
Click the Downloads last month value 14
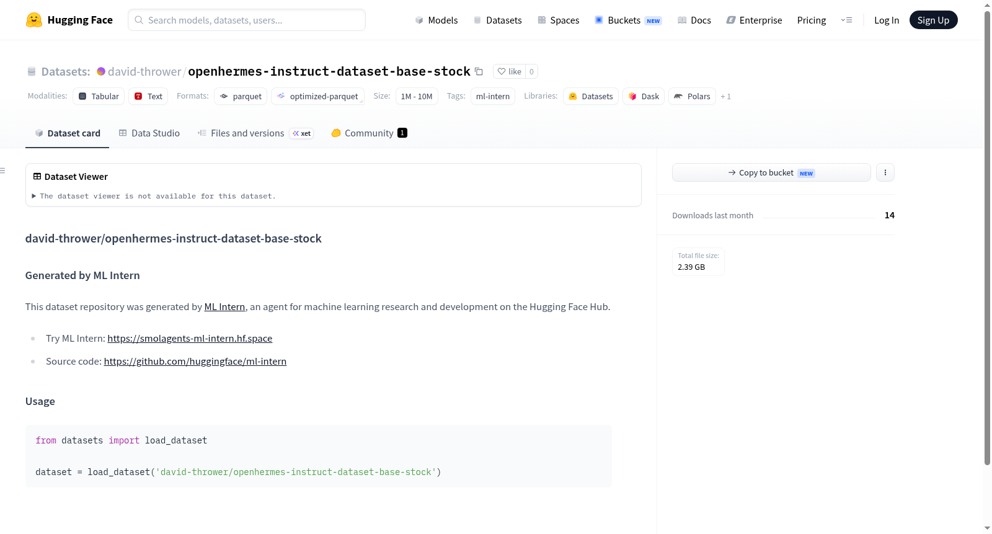click(x=890, y=215)
